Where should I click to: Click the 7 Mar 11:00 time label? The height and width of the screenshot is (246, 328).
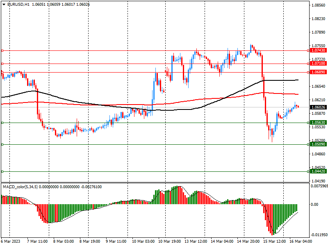tap(37, 241)
